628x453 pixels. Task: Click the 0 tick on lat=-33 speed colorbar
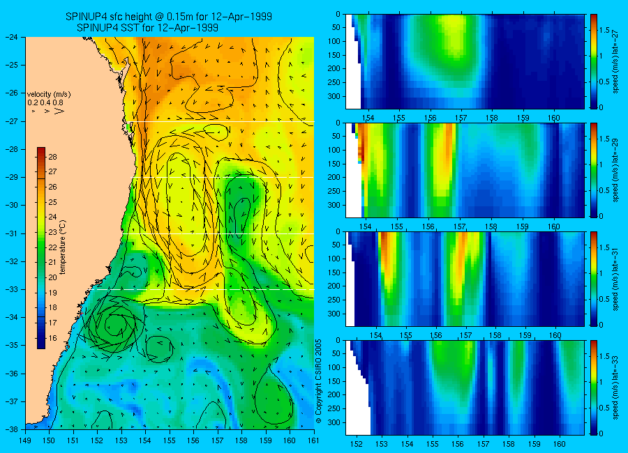601,433
